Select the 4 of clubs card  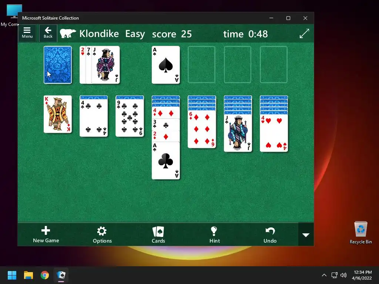pos(94,118)
